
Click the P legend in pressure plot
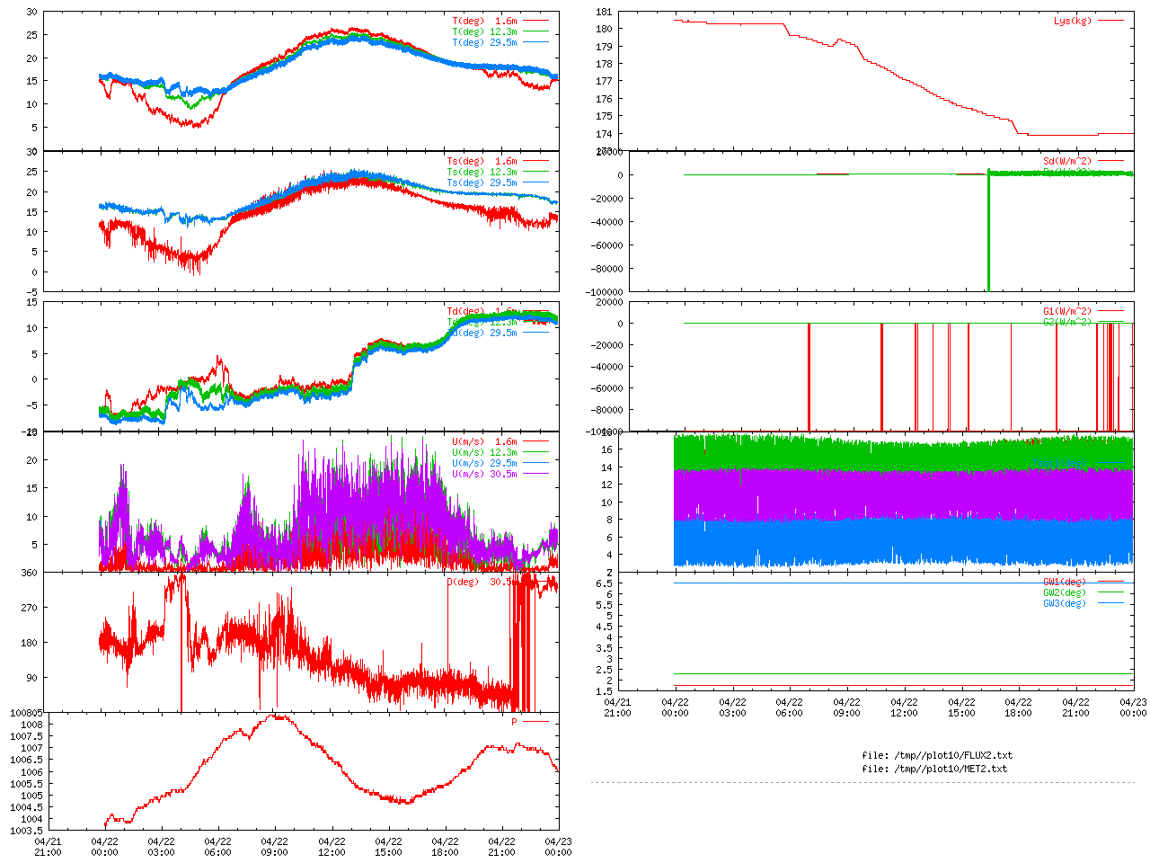point(515,722)
